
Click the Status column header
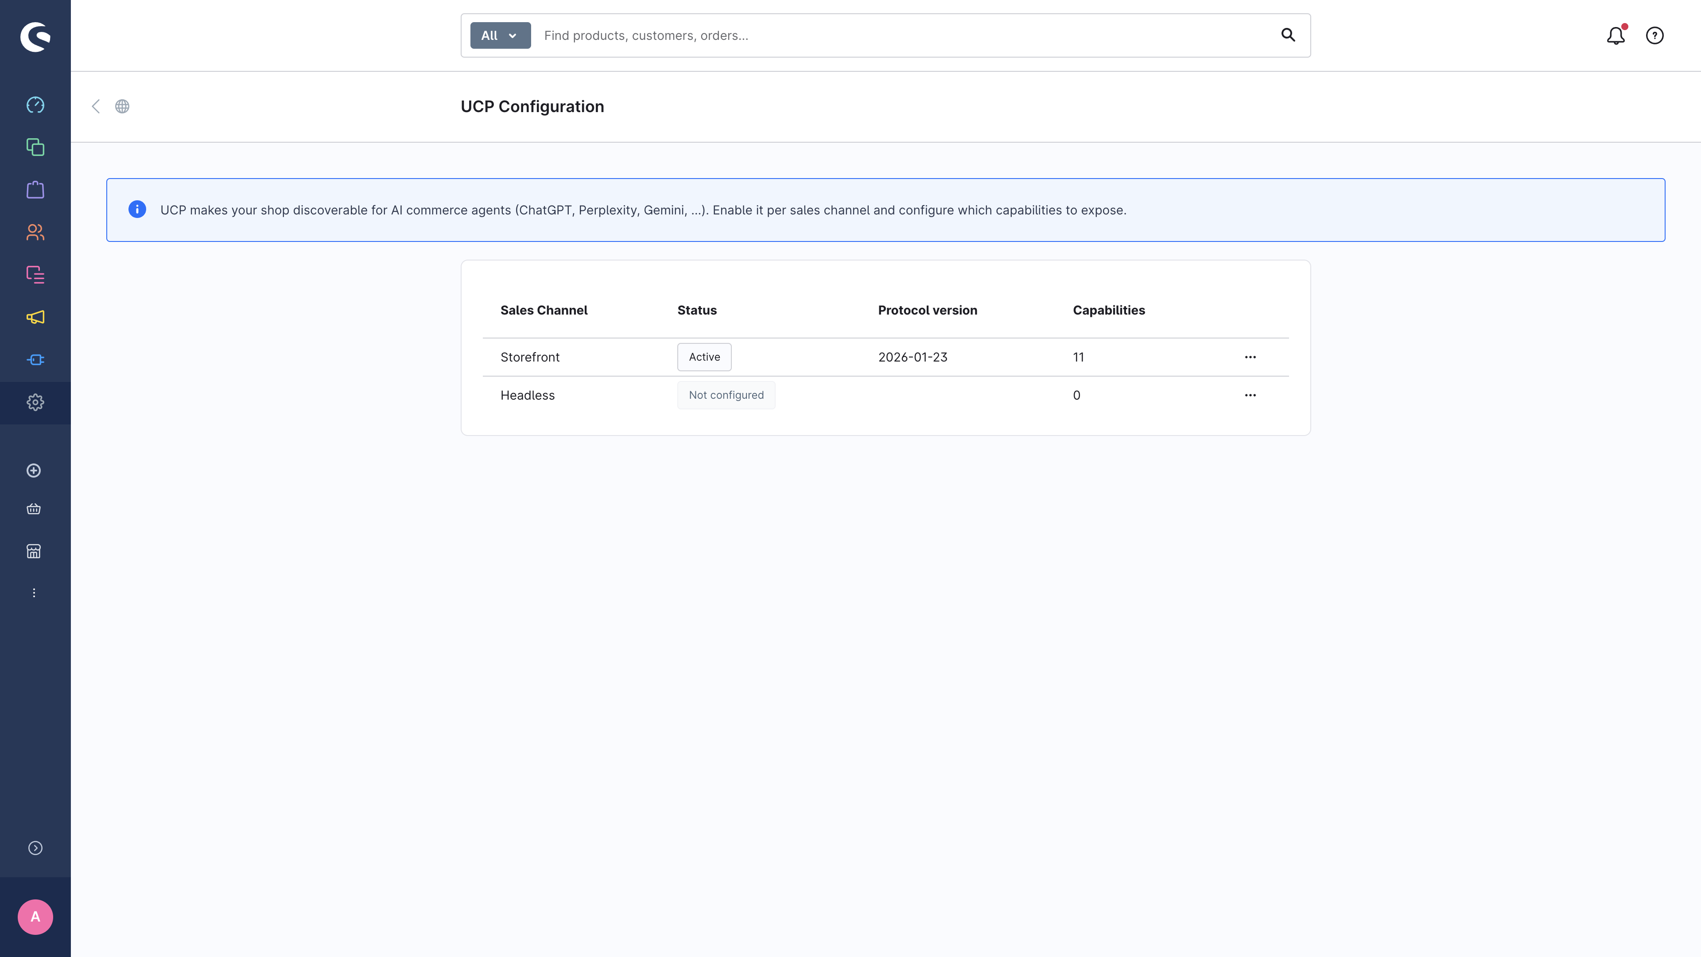pyautogui.click(x=697, y=311)
